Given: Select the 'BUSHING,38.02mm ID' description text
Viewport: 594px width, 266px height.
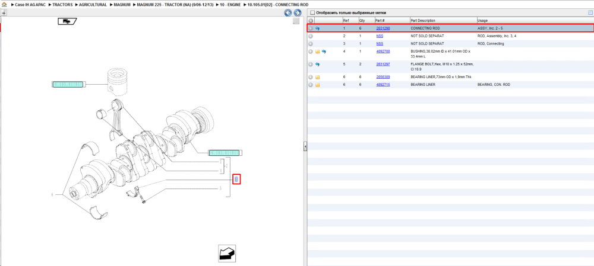Looking at the screenshot, I should (x=440, y=54).
